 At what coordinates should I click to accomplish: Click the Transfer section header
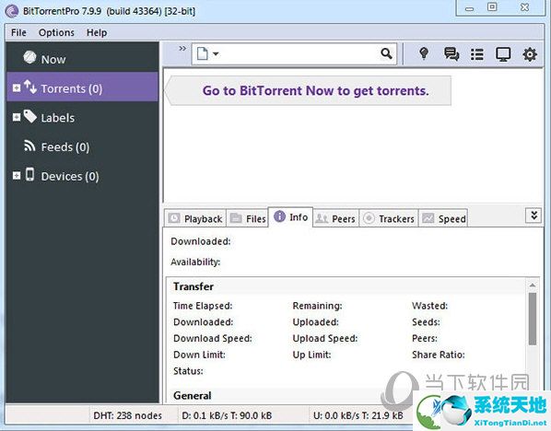[x=193, y=286]
